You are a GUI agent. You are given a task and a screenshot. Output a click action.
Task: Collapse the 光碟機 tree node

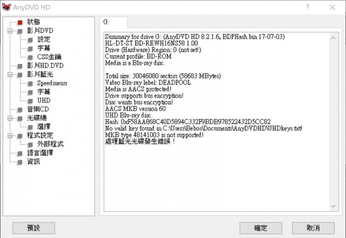click(x=9, y=118)
